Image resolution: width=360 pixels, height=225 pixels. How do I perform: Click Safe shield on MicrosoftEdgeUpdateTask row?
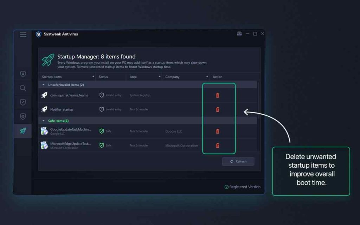(x=102, y=145)
